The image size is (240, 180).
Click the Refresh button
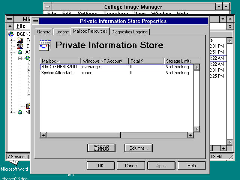102,148
